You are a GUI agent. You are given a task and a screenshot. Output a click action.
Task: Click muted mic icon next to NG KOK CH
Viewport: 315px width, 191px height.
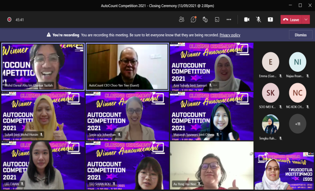point(307,107)
